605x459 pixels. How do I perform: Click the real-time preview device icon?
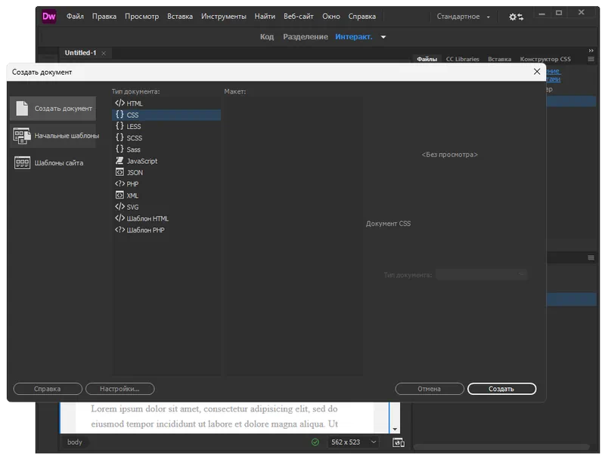[399, 442]
